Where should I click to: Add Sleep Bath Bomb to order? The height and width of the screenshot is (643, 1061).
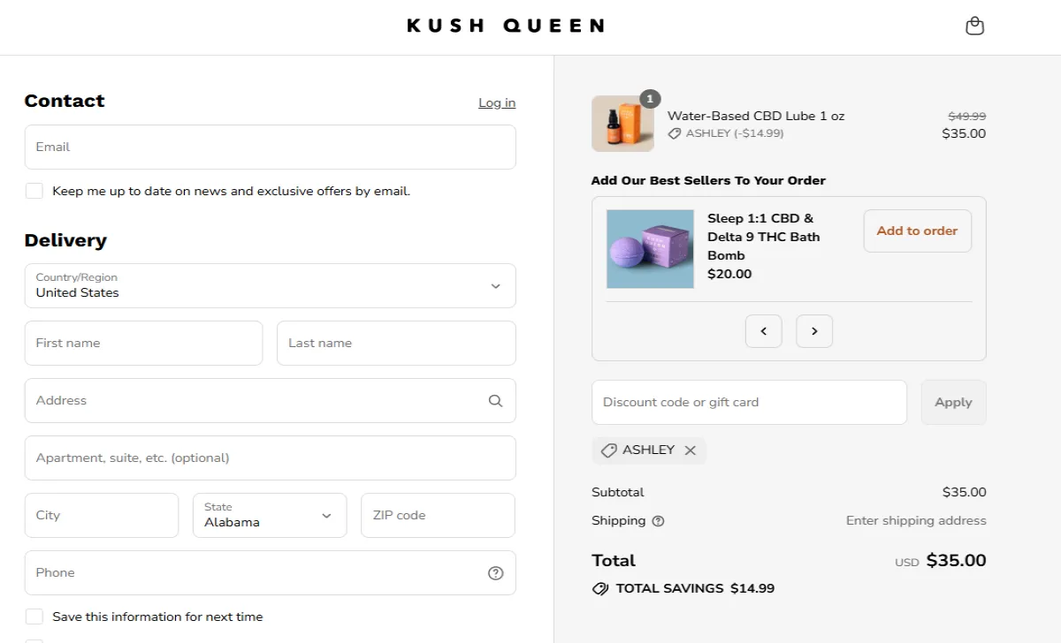pyautogui.click(x=917, y=231)
